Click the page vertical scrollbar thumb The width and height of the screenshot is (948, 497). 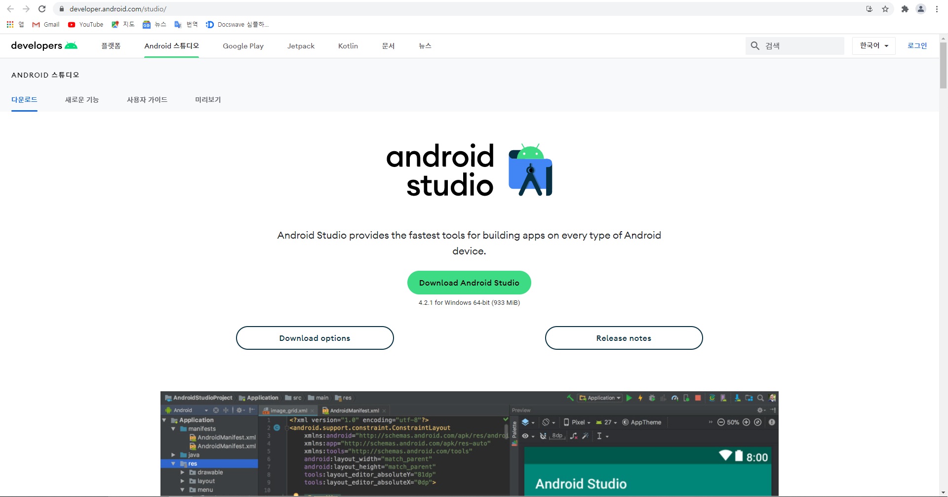pyautogui.click(x=943, y=65)
